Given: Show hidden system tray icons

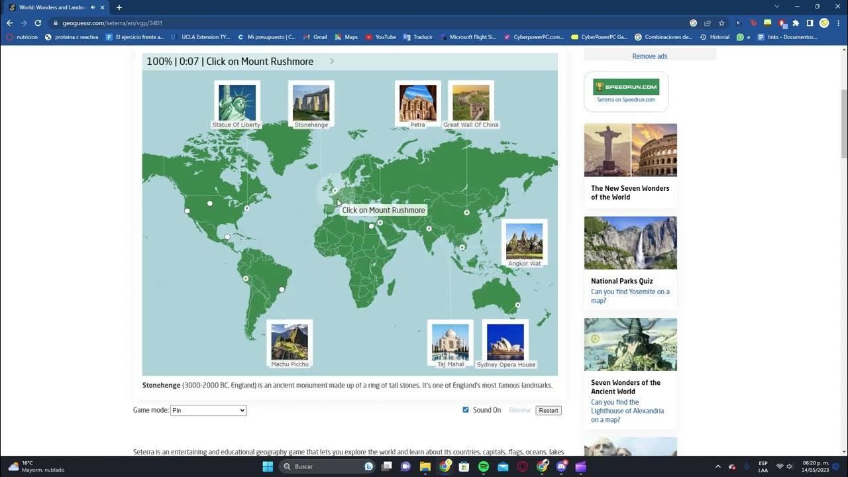Looking at the screenshot, I should pos(718,466).
